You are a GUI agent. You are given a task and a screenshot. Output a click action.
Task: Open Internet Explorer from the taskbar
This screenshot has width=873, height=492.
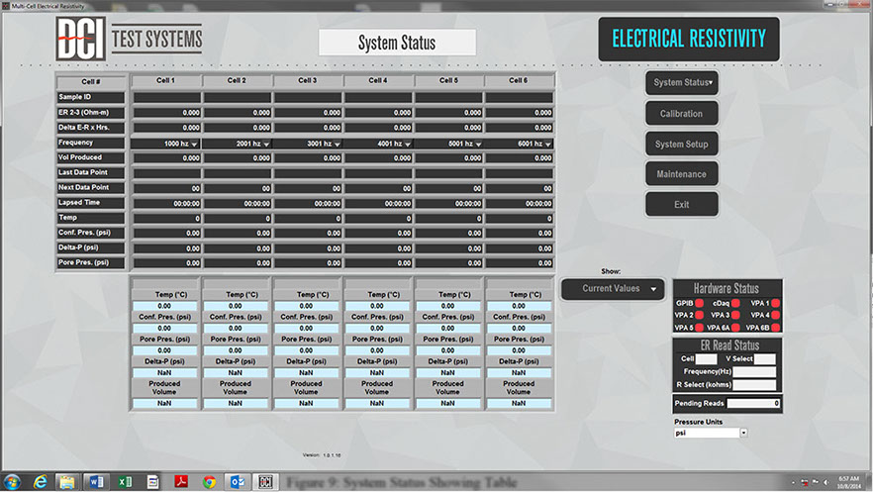pyautogui.click(x=41, y=482)
